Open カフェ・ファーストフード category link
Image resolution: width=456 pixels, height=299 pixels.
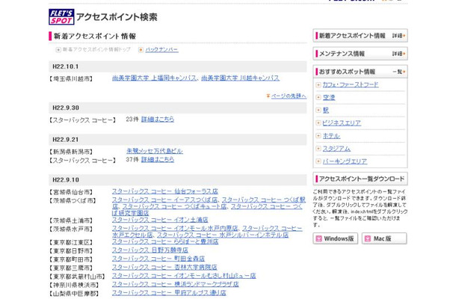(x=351, y=85)
